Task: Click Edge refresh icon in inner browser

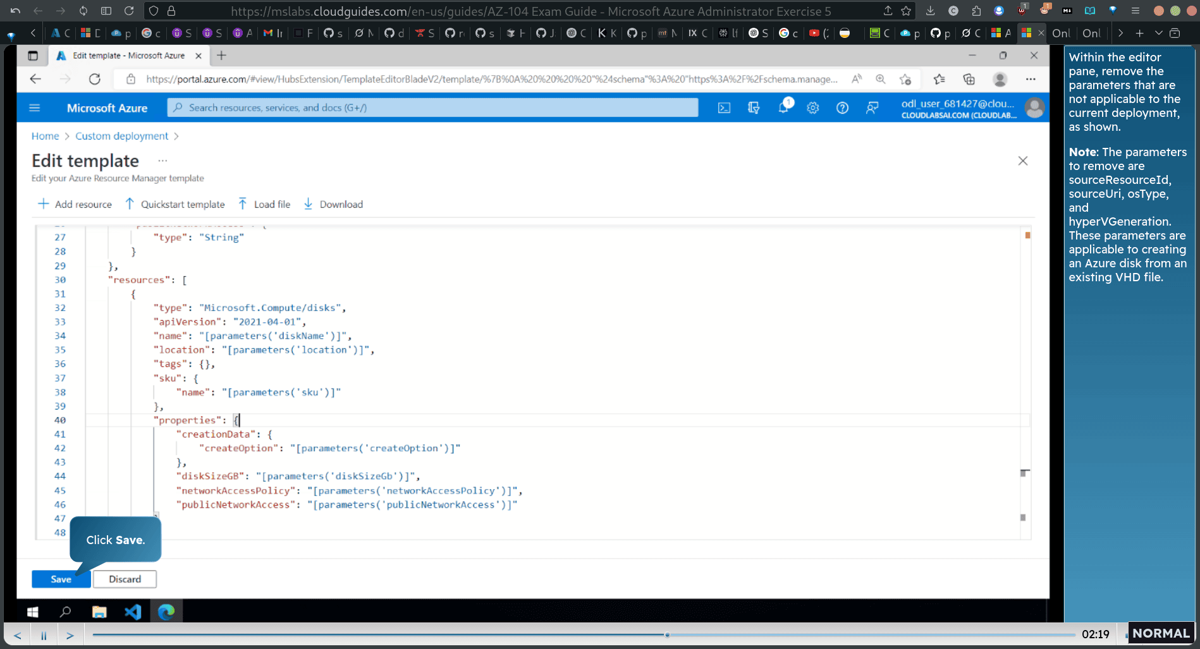Action: 95,79
